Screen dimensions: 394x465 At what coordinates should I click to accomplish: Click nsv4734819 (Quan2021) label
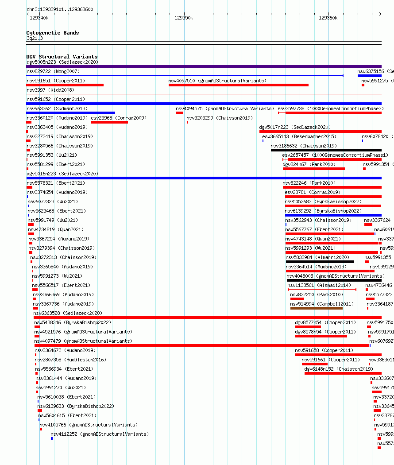[56, 229]
